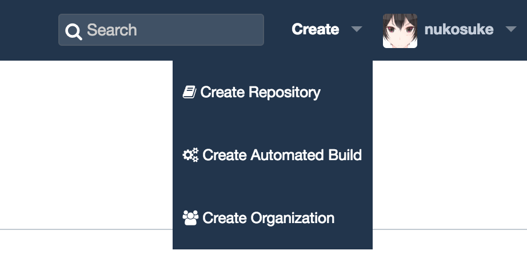Click the magnifying glass search icon
This screenshot has height=278, width=527.
pos(74,31)
